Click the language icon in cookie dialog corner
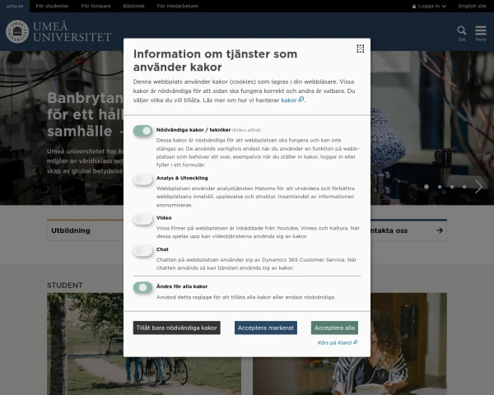Viewport: 494px width, 395px height. [x=360, y=49]
